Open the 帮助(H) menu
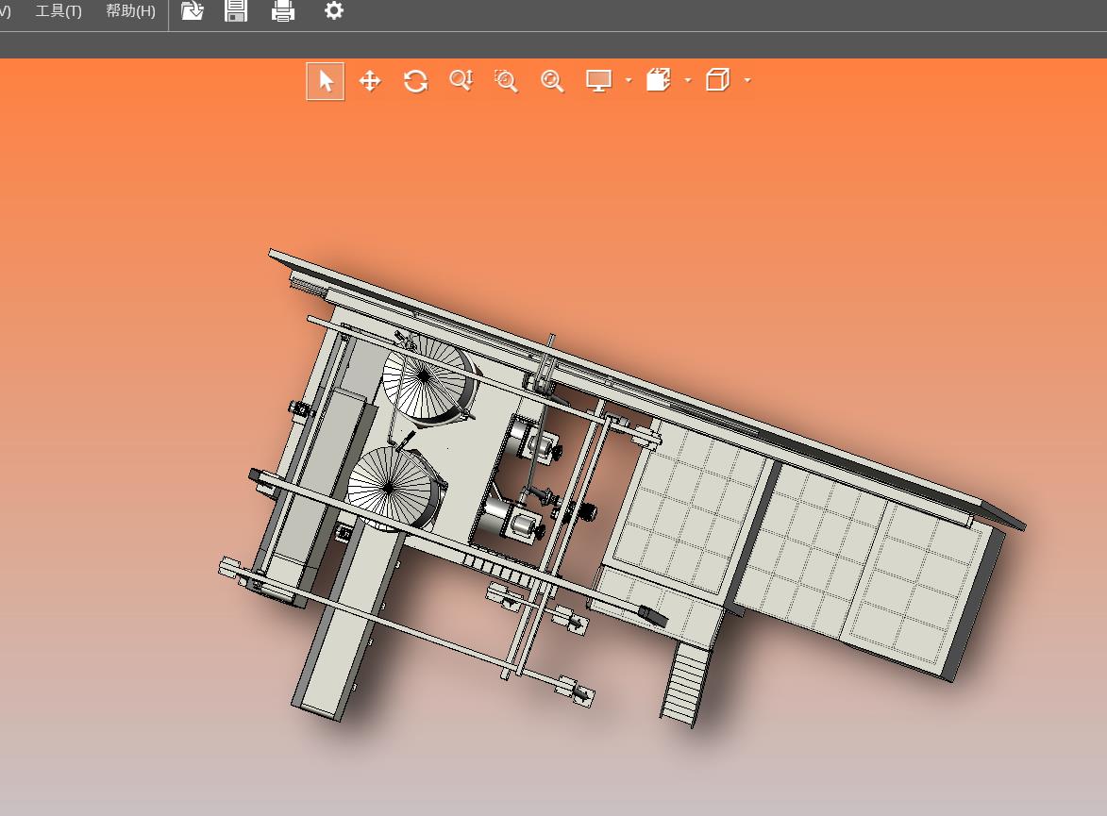 (130, 11)
